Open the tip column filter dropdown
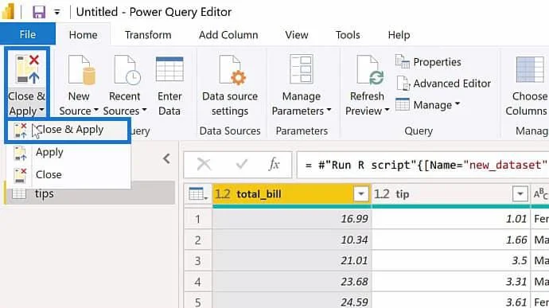 coord(520,193)
